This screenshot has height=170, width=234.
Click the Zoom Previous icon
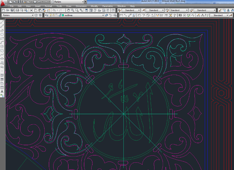point(81,10)
